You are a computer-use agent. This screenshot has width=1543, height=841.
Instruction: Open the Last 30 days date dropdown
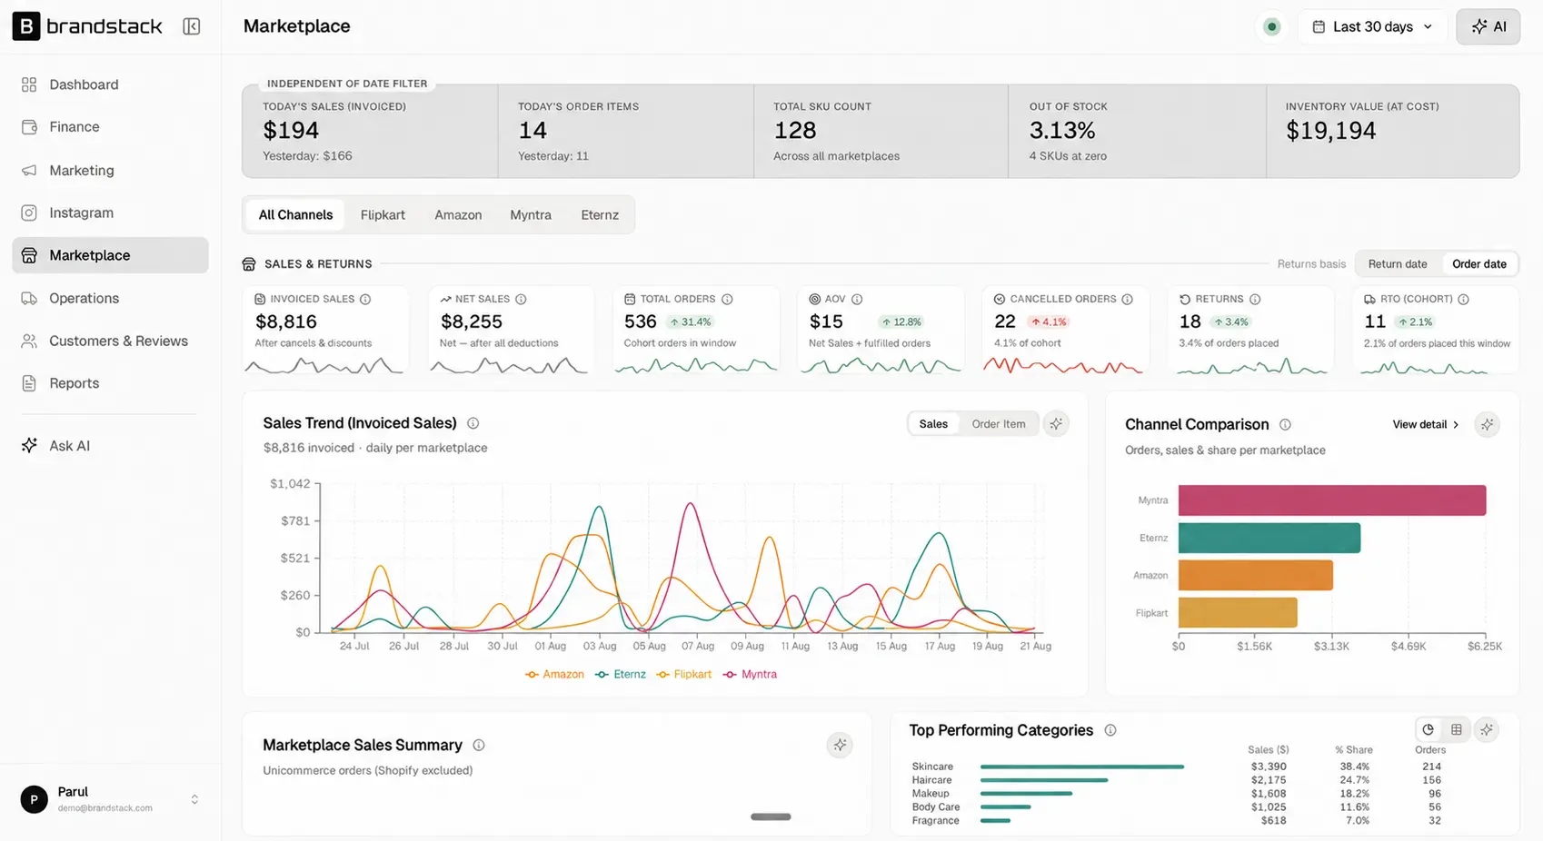1372,26
